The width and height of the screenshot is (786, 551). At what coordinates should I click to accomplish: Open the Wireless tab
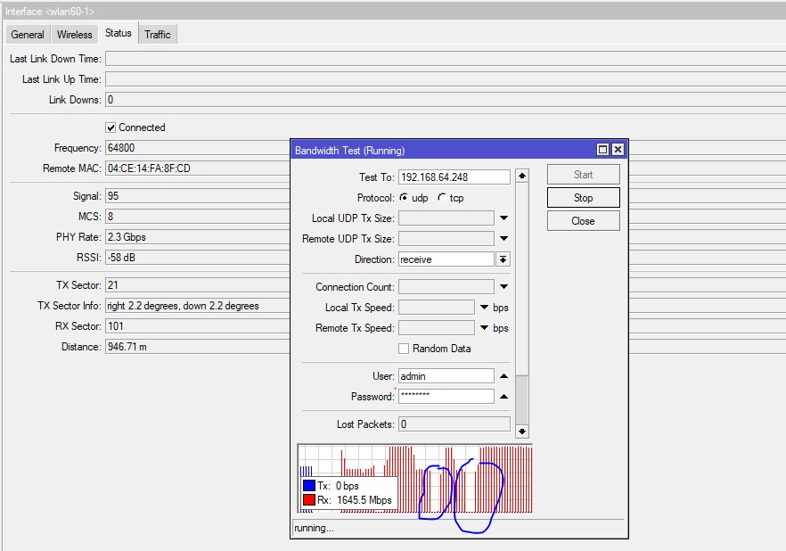click(x=75, y=35)
